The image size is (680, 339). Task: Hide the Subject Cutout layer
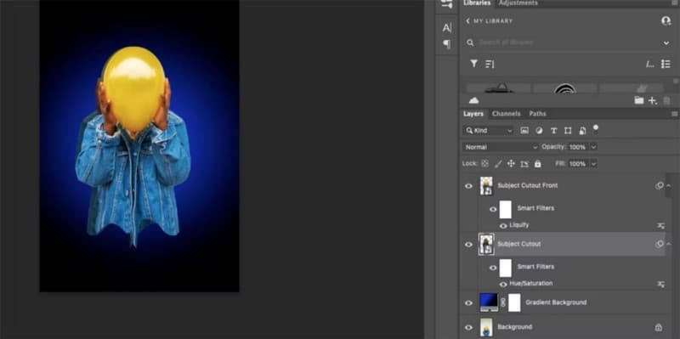pyautogui.click(x=469, y=245)
